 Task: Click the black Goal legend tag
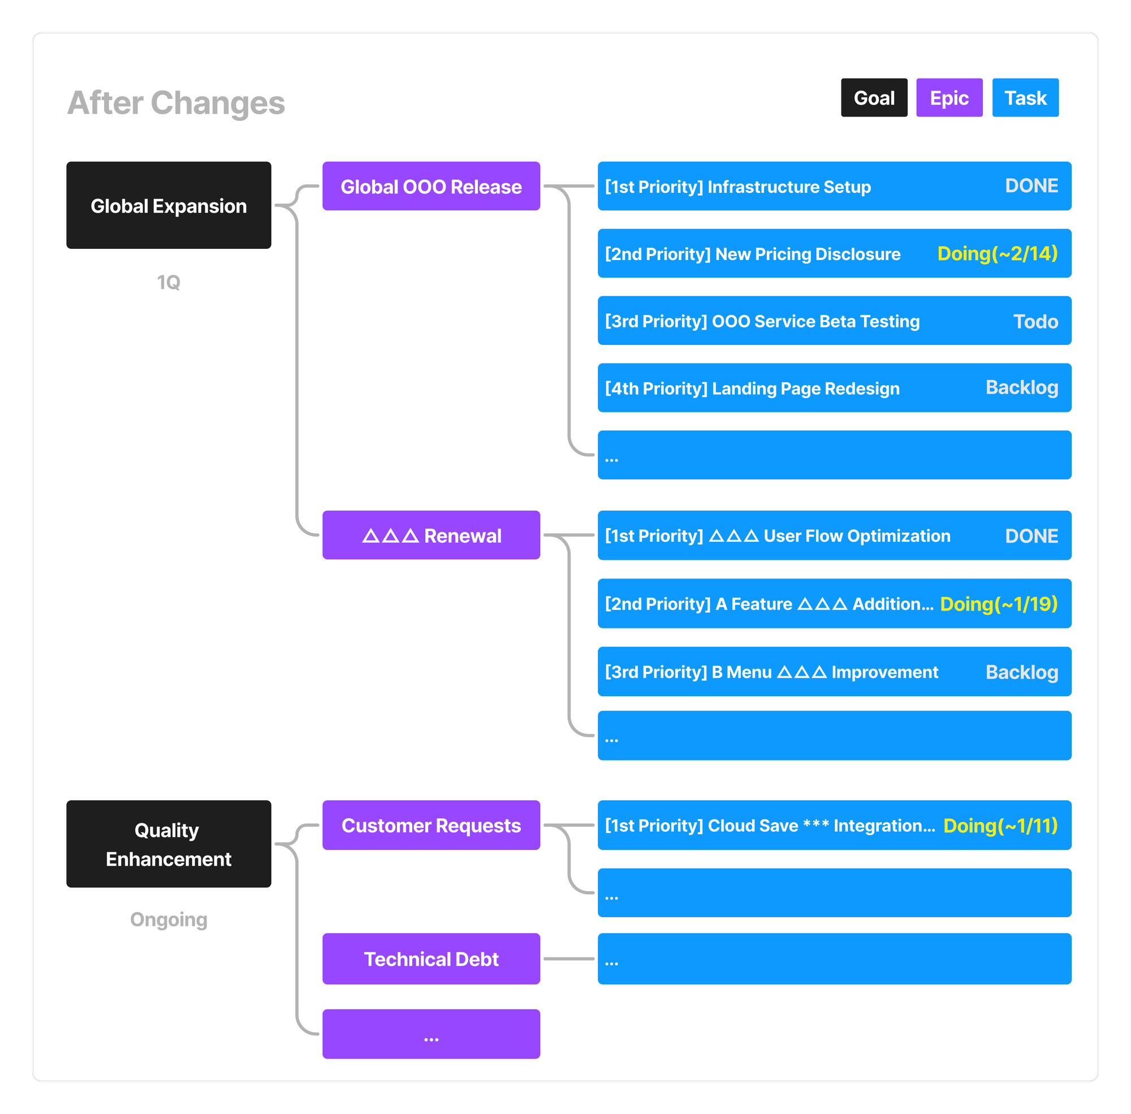click(x=874, y=98)
